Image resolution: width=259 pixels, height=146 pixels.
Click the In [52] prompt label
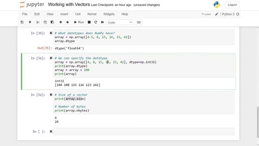tap(38, 95)
